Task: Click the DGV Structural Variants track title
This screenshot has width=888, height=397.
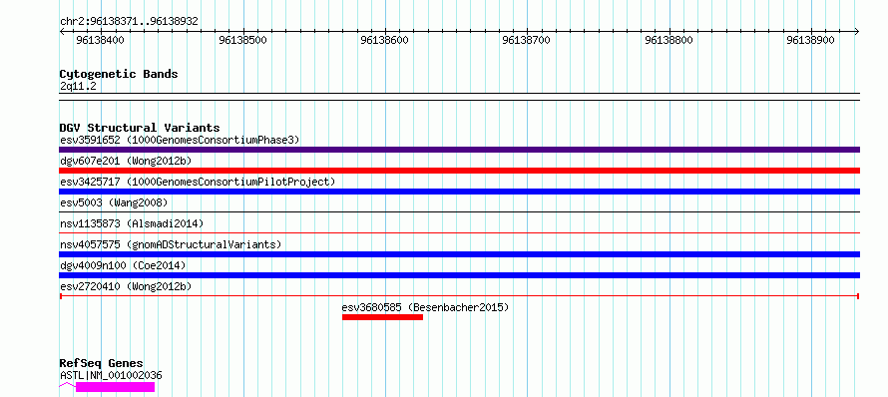Action: click(x=140, y=128)
